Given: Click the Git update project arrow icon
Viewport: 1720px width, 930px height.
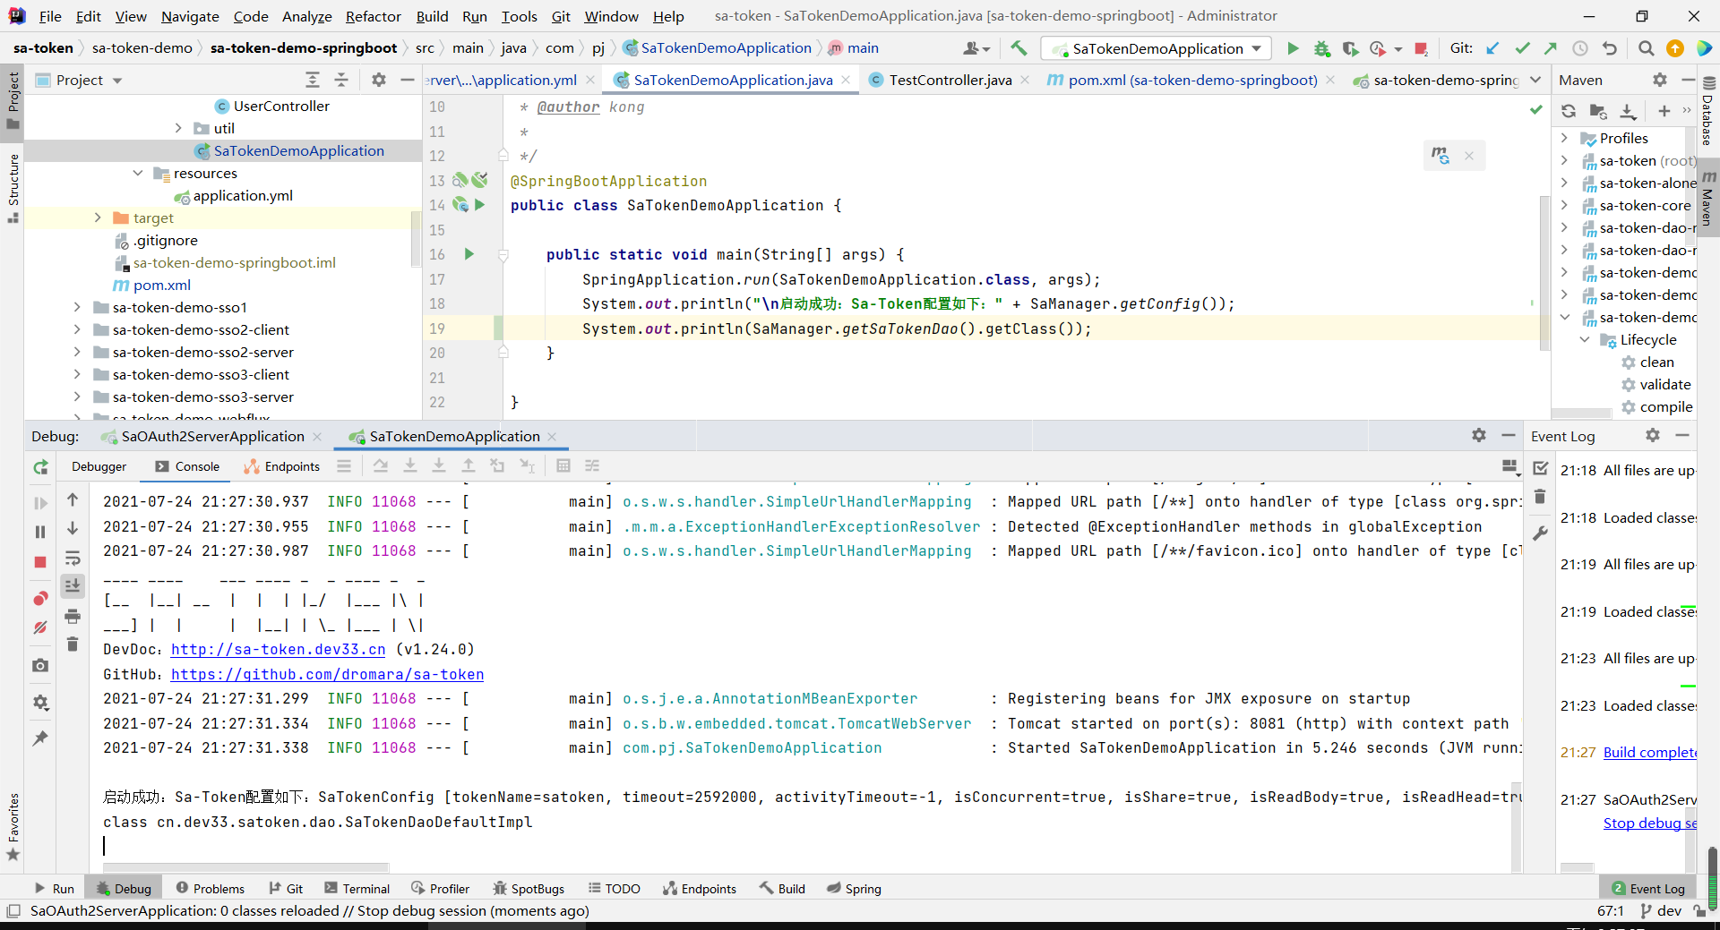Looking at the screenshot, I should click(1492, 48).
